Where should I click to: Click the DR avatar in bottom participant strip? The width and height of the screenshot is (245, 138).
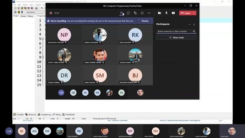pyautogui.click(x=47, y=131)
